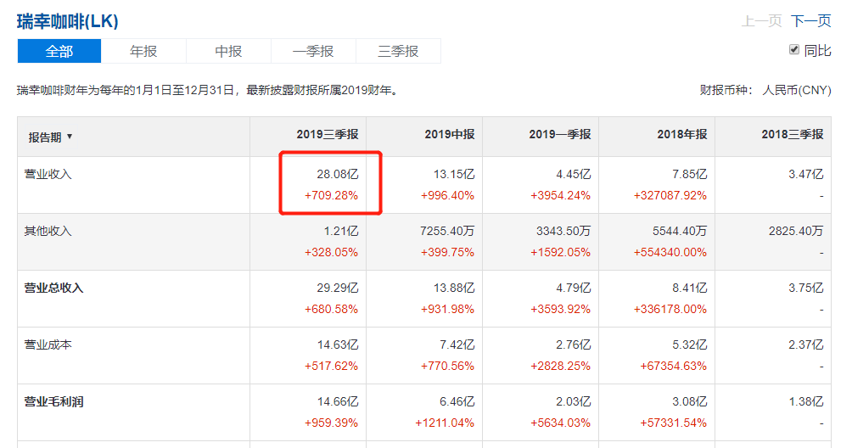Image resolution: width=852 pixels, height=448 pixels.
Task: Select the 营业成本 row label
Action: point(48,344)
